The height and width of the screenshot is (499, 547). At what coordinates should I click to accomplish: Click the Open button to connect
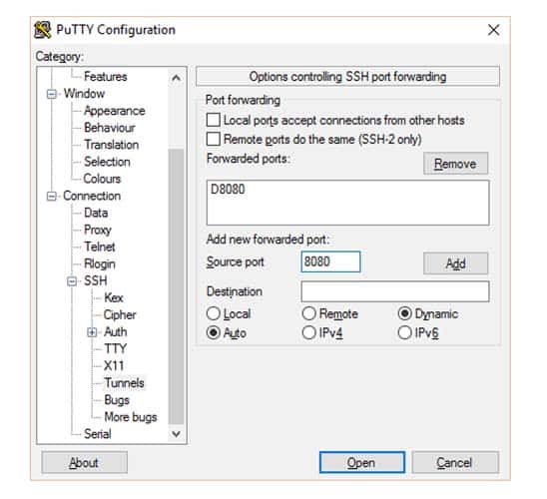362,463
